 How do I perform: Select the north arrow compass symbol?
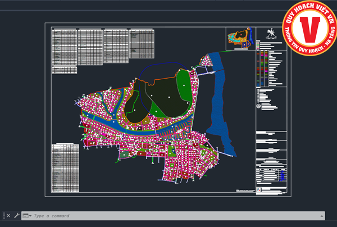(271, 34)
